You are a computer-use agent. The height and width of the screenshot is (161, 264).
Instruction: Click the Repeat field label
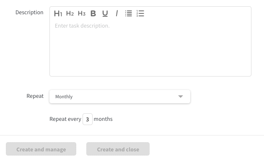click(x=35, y=96)
